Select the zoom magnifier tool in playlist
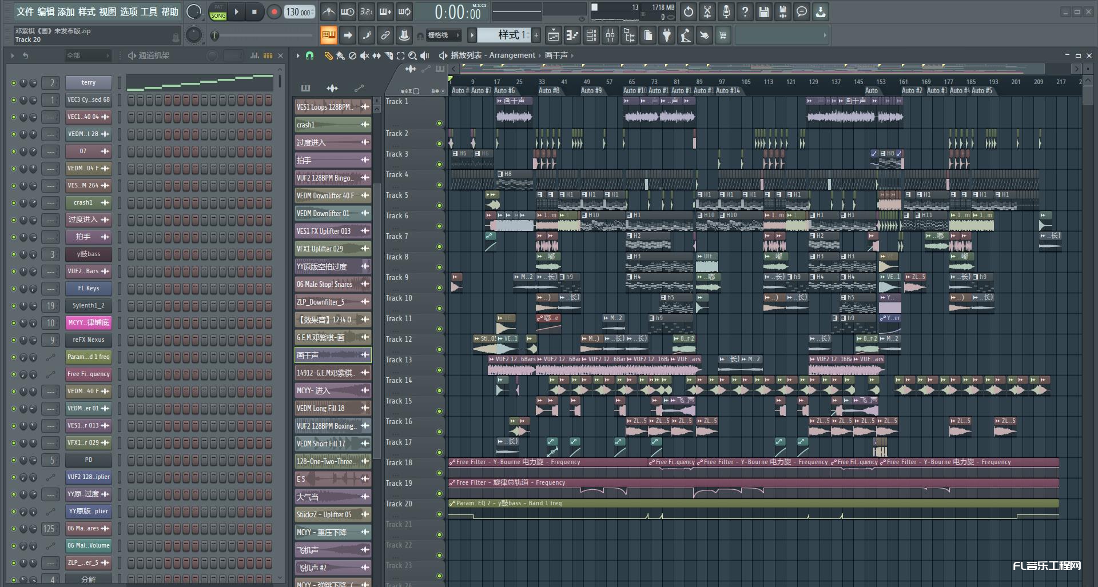Screen dimensions: 1098x587 pyautogui.click(x=412, y=55)
